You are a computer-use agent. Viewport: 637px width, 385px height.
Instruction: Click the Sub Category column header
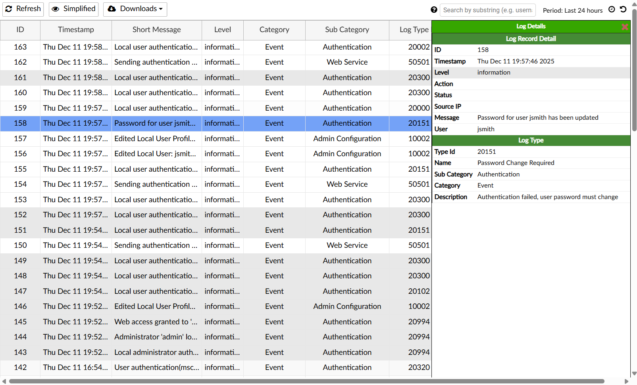click(347, 30)
